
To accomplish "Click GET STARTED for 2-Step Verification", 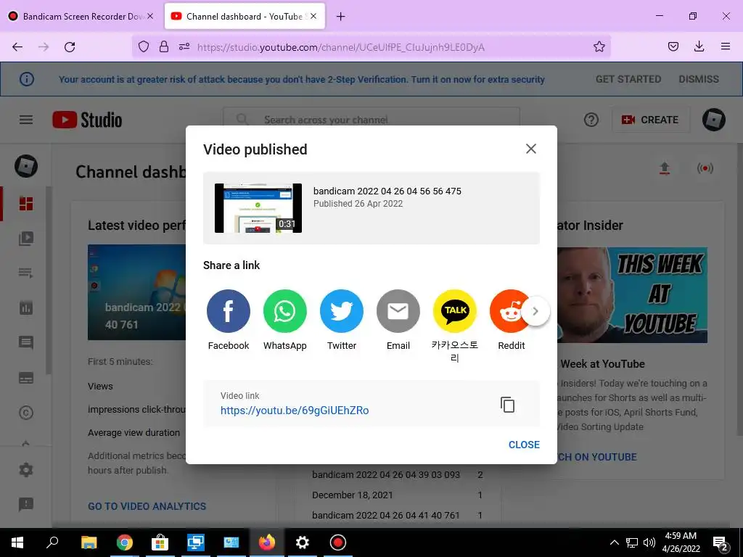I will tap(628, 79).
